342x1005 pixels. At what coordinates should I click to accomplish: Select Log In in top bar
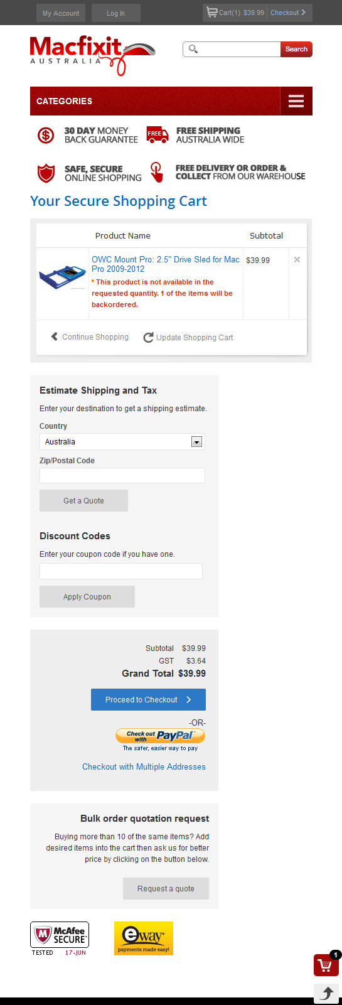pos(115,13)
